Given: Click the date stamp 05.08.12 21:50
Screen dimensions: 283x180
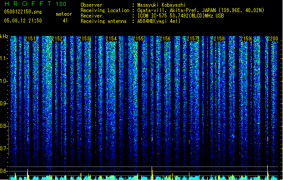Looking at the screenshot, I should pos(23,21).
